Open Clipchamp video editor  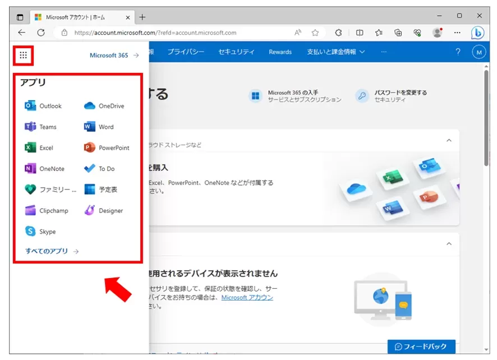click(46, 211)
